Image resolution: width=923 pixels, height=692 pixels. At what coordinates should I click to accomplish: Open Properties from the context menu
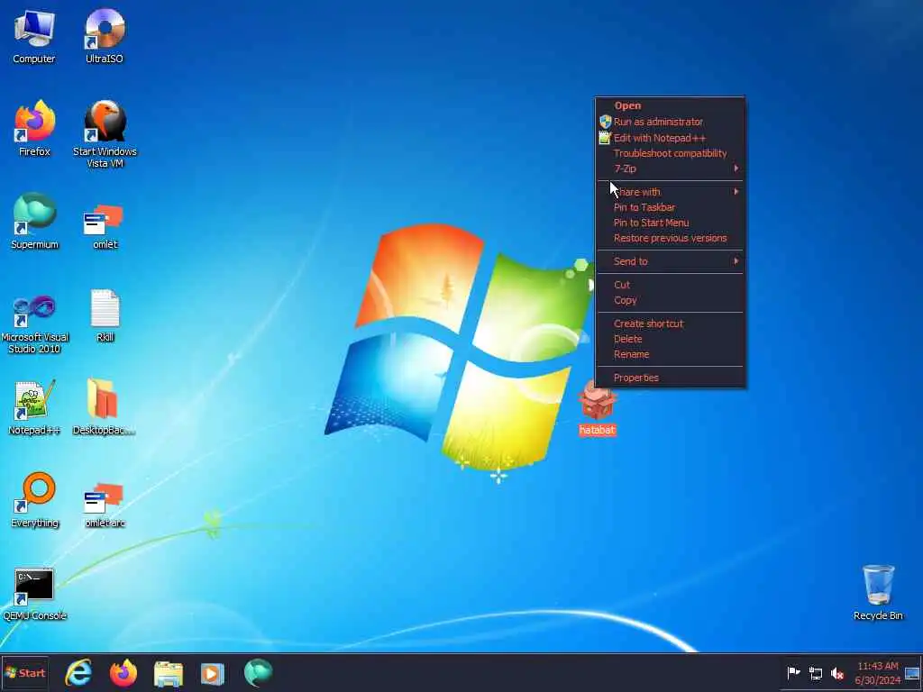671,378
